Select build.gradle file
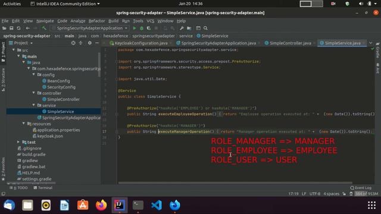Image resolution: width=381 pixels, height=214 pixels. tap(34, 155)
